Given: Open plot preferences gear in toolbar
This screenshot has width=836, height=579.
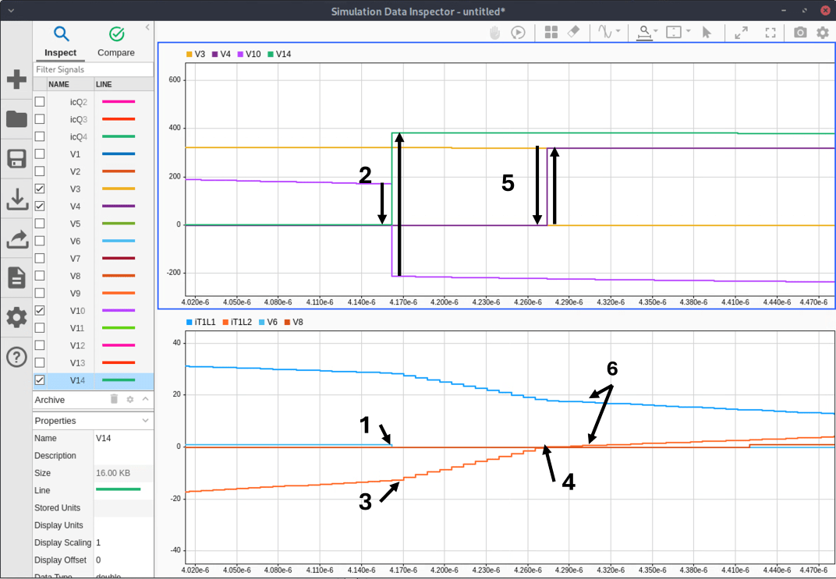Looking at the screenshot, I should (x=822, y=32).
